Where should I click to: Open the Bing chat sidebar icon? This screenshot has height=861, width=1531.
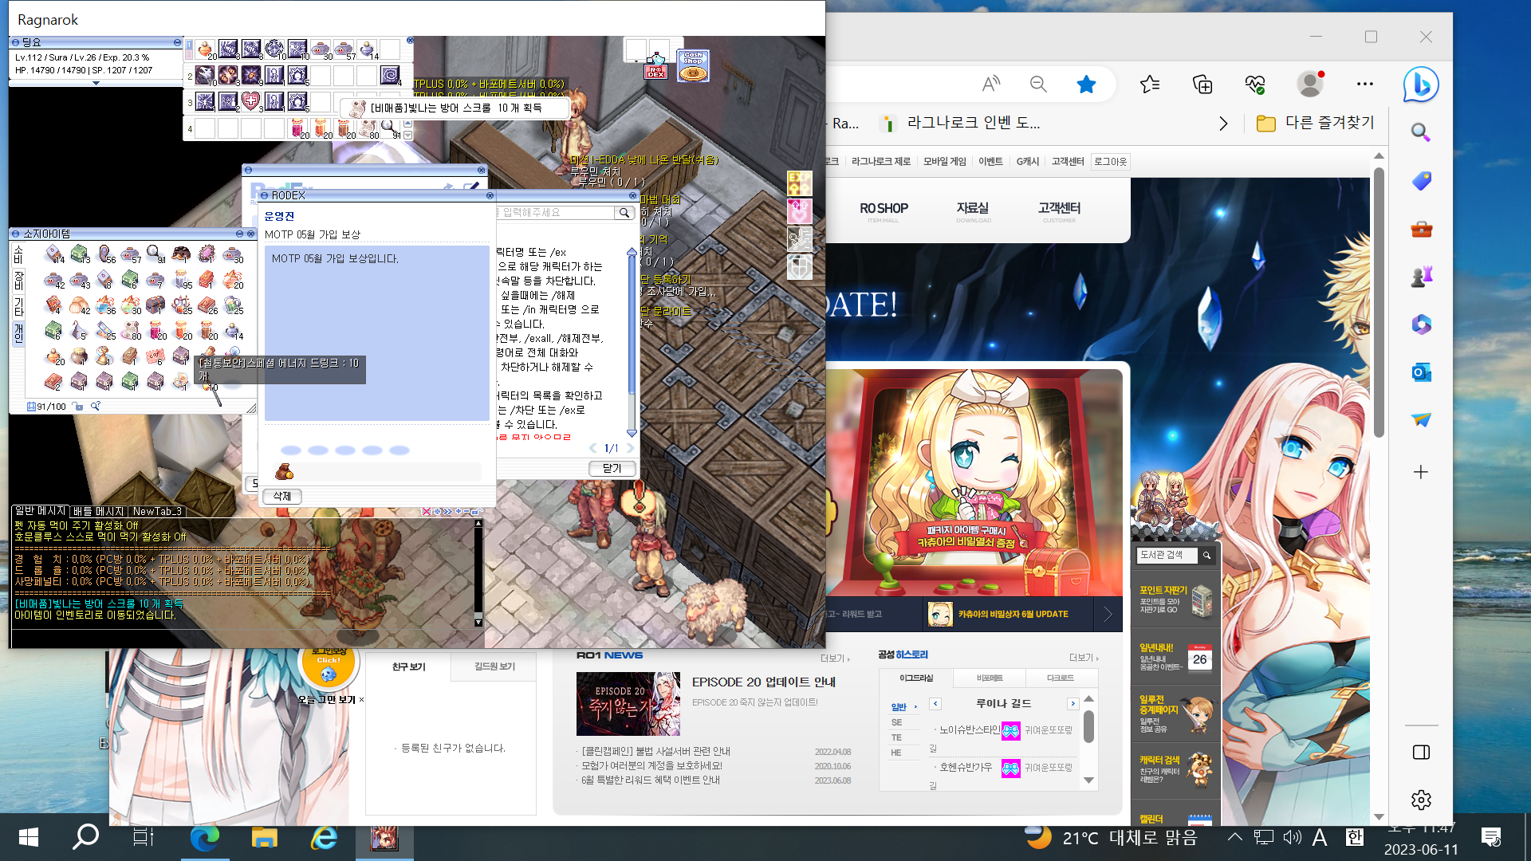1421,84
